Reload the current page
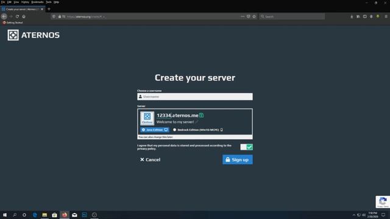The height and width of the screenshot is (219, 390). [17, 16]
